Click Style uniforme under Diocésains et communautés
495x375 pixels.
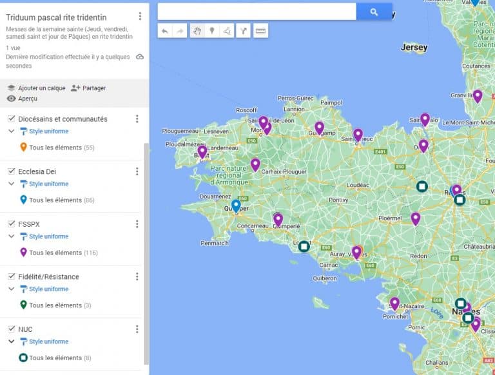44,131
